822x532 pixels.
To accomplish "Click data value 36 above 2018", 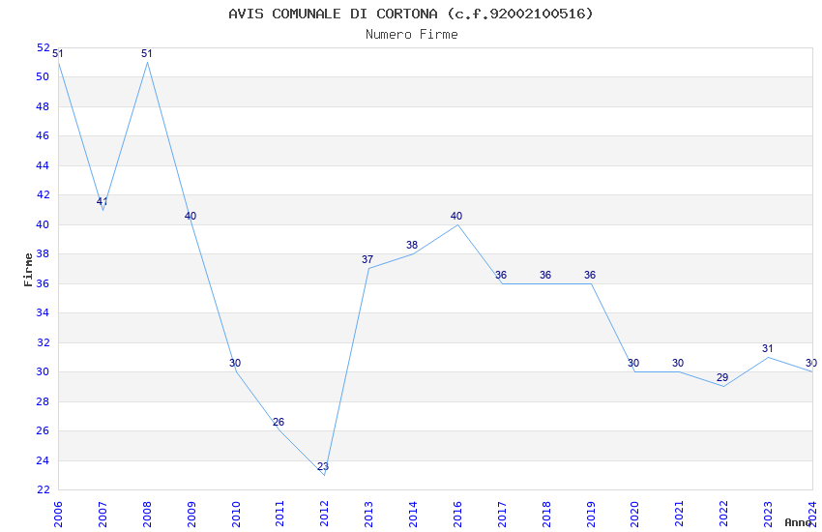I will 545,275.
